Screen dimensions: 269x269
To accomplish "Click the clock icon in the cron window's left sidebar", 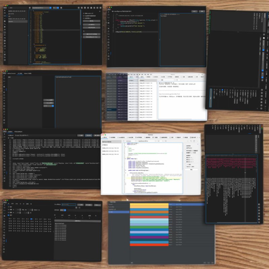I will tap(4, 241).
